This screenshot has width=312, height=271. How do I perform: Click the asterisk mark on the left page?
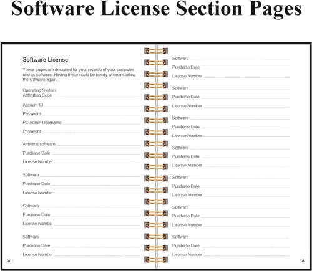[9, 260]
